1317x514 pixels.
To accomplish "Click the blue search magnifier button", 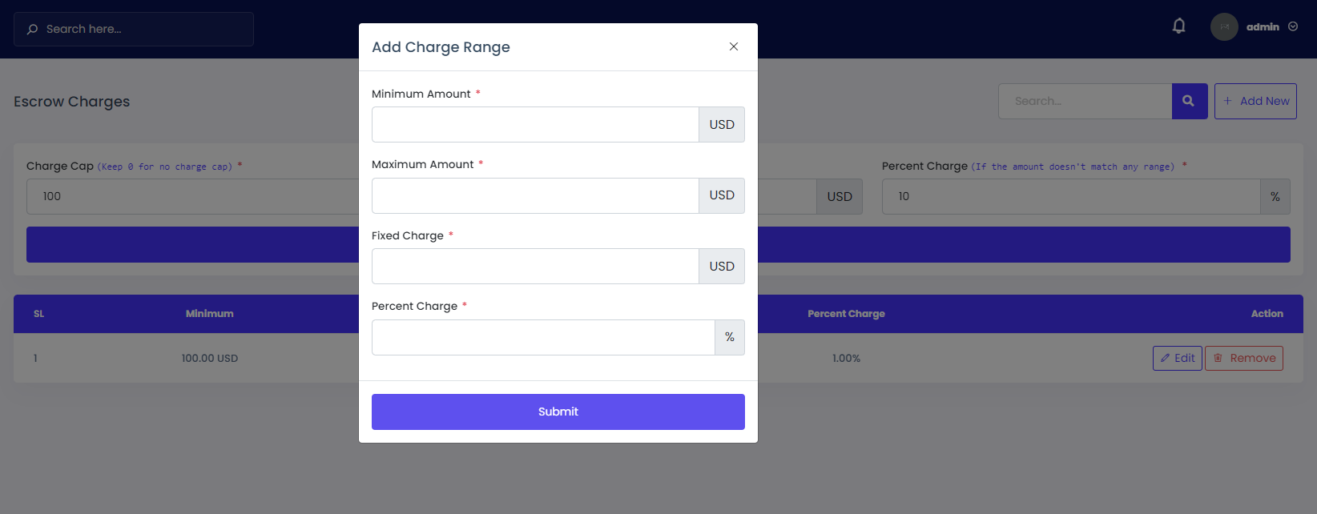I will [x=1189, y=102].
